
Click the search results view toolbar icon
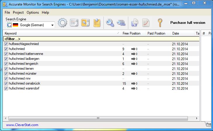pos(85,23)
